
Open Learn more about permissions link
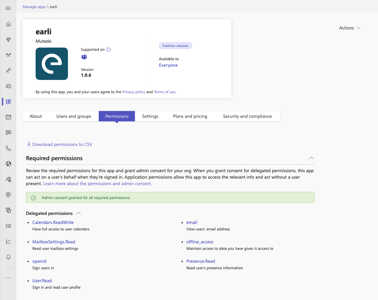click(x=97, y=183)
